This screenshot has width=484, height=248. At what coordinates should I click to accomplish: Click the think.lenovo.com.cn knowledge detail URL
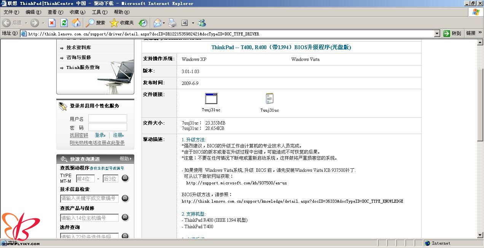292,201
